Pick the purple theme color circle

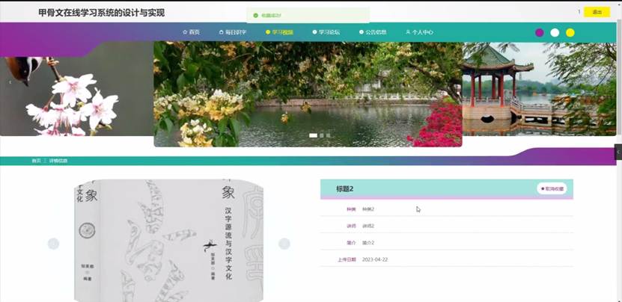pyautogui.click(x=540, y=32)
